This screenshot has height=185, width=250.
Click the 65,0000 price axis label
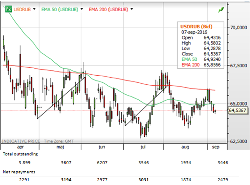coord(238,104)
